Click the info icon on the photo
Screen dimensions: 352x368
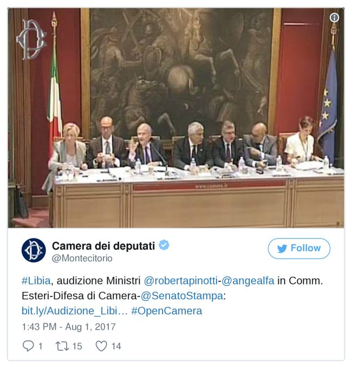334,17
